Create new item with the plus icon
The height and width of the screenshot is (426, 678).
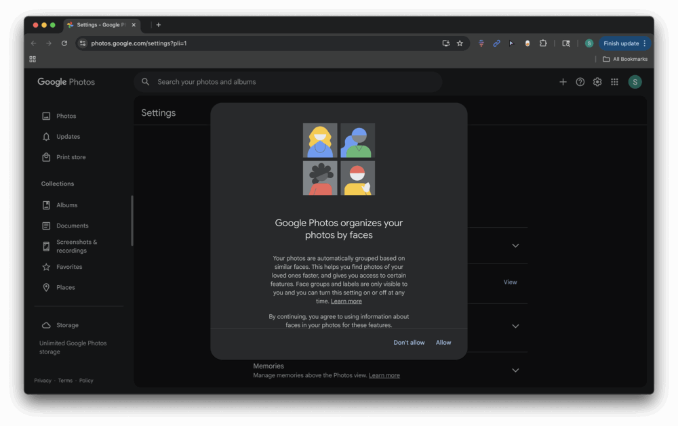(563, 81)
